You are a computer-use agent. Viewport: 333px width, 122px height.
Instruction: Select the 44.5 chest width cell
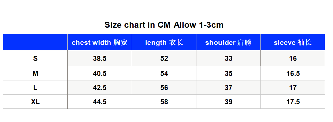tap(100, 102)
